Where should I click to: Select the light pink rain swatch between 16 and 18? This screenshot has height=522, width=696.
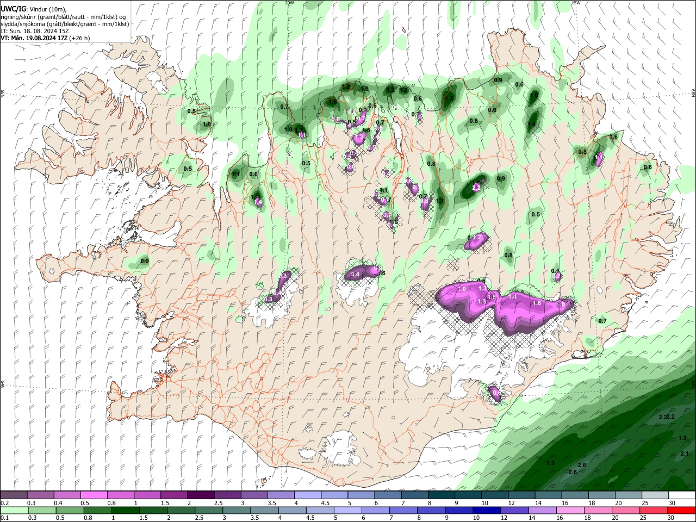(x=570, y=511)
